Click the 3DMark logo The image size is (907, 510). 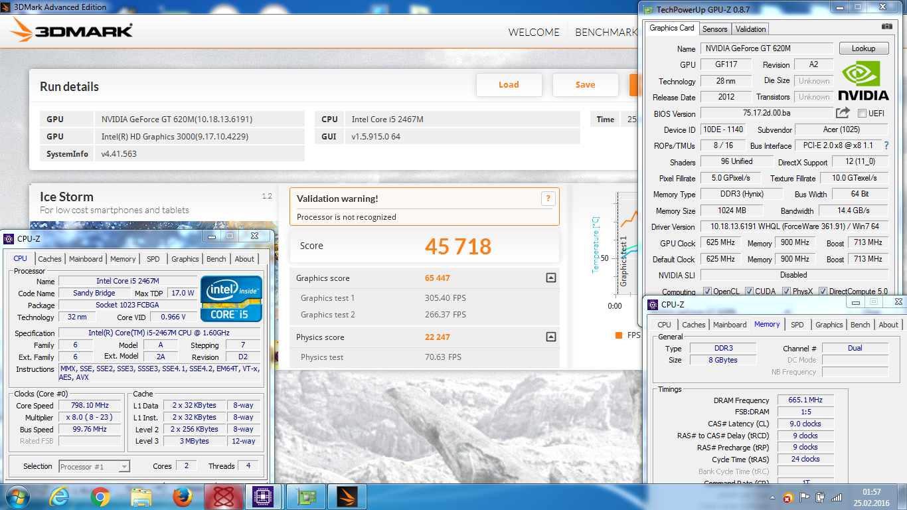[72, 31]
